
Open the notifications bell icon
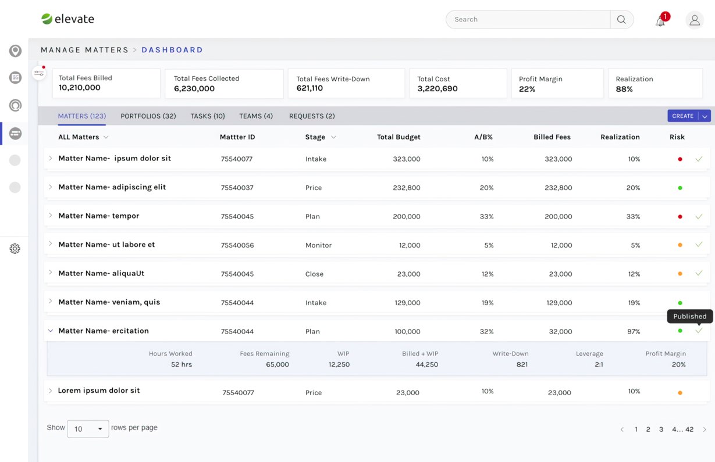tap(660, 22)
